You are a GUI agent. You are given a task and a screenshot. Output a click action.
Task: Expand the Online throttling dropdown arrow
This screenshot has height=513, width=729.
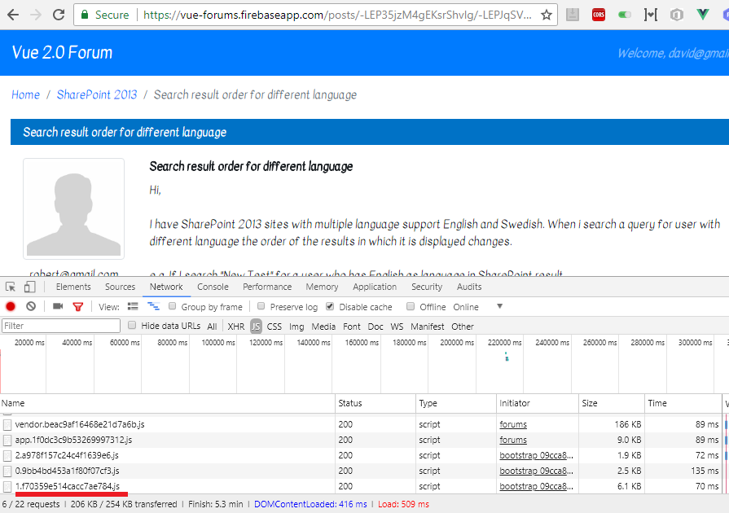point(500,307)
